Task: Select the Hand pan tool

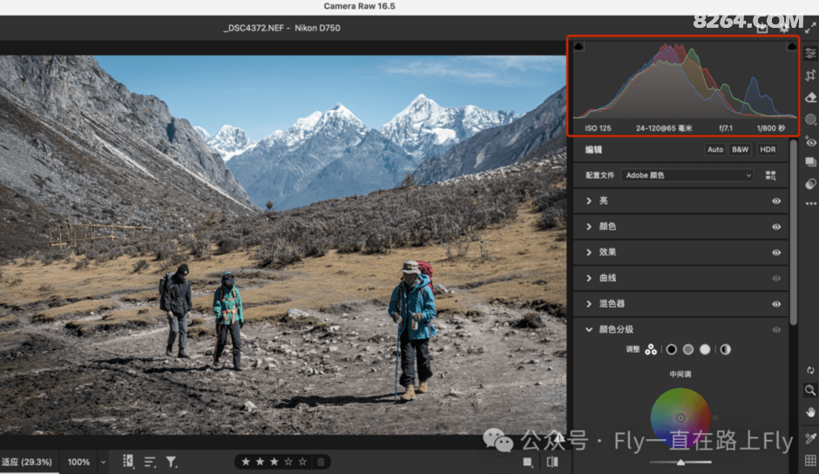Action: (x=811, y=411)
